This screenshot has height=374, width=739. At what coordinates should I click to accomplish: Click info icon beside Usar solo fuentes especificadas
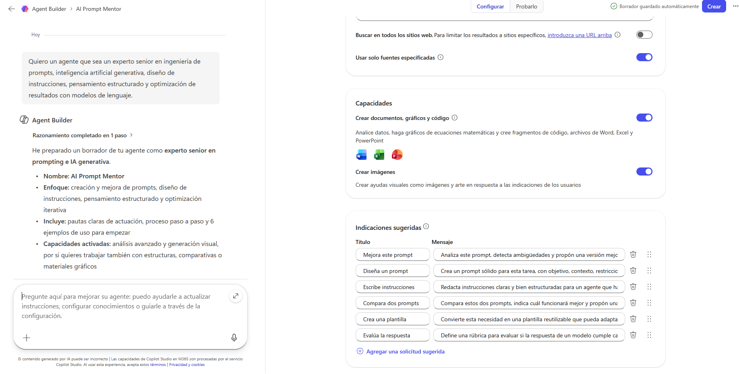point(441,58)
